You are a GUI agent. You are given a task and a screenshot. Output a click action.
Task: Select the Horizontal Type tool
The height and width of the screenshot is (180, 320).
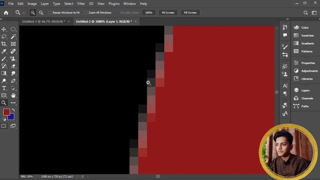(3, 88)
